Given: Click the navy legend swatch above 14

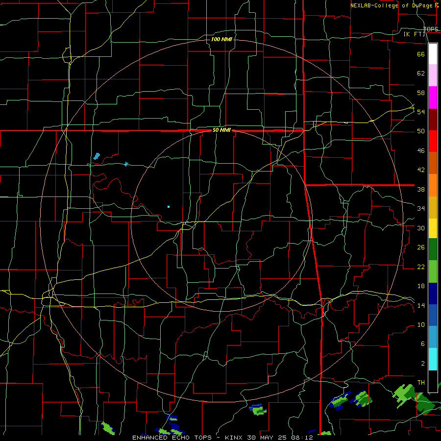Looking at the screenshot, I should (x=433, y=294).
